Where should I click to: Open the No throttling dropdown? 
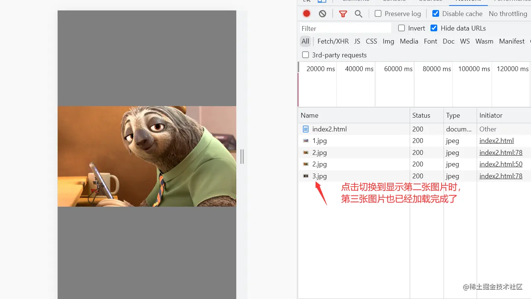pyautogui.click(x=508, y=13)
